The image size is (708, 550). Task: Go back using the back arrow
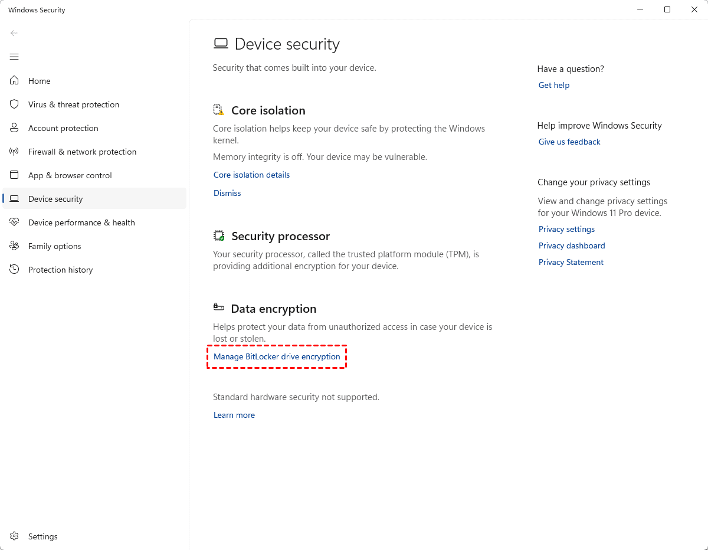(x=14, y=33)
